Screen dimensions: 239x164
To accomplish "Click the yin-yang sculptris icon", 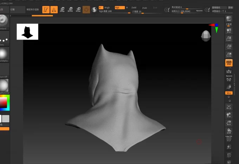I will (94, 10).
